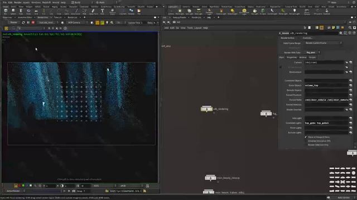The width and height of the screenshot is (357, 200).
Task: Select the Spray Paint shelf tool
Action: point(93,12)
